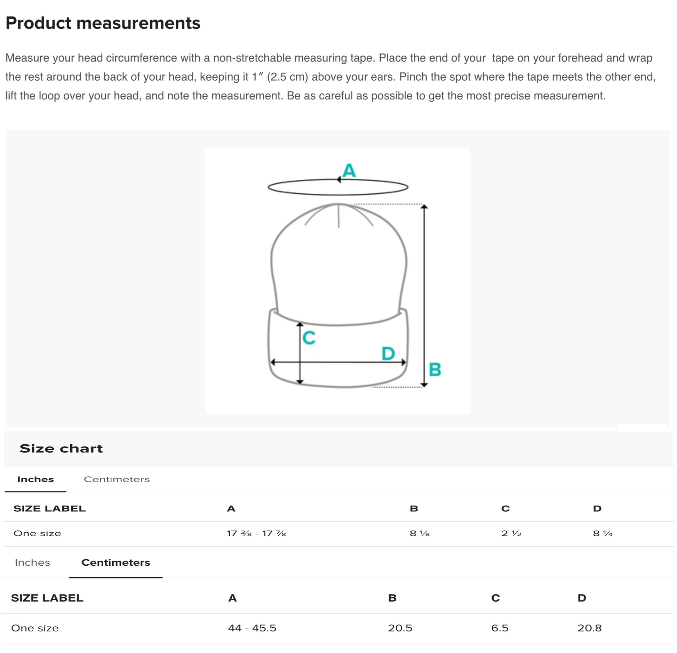Click the teal C label on the hat cuff
Image resolution: width=677 pixels, height=653 pixels.
tap(309, 338)
